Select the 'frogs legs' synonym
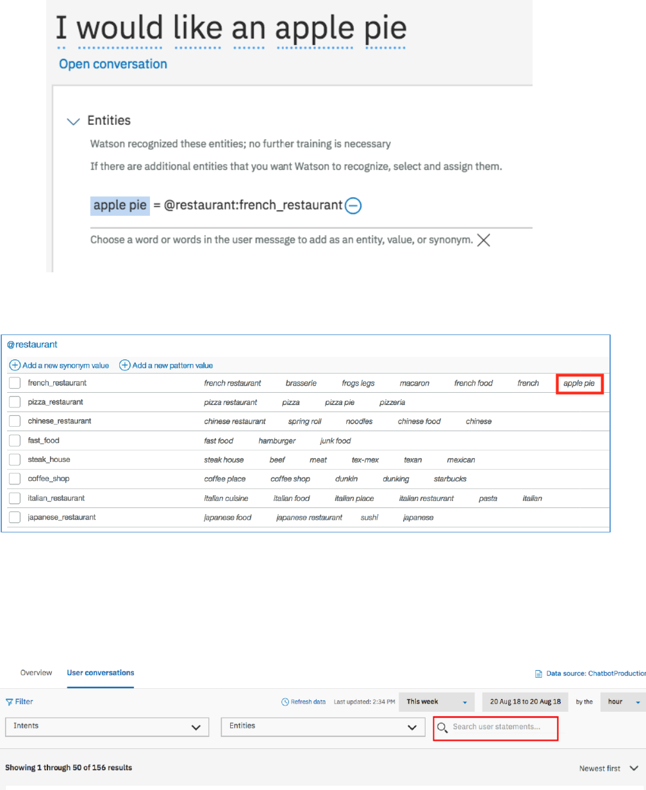The image size is (646, 790). point(358,383)
